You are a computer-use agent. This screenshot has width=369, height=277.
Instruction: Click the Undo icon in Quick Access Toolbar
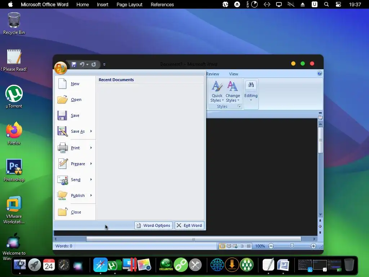(82, 64)
